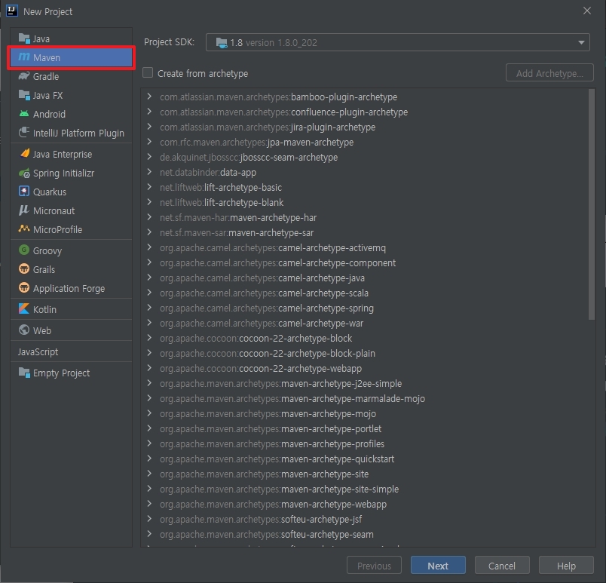Click the Quarkus icon
606x583 pixels.
[24, 192]
